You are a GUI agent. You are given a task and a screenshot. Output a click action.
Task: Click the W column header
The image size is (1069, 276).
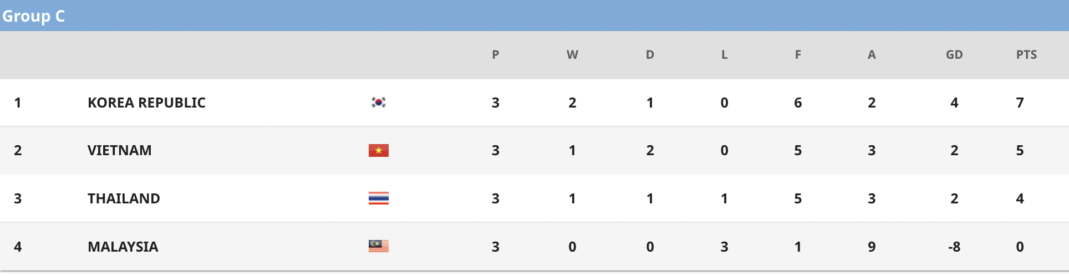572,55
